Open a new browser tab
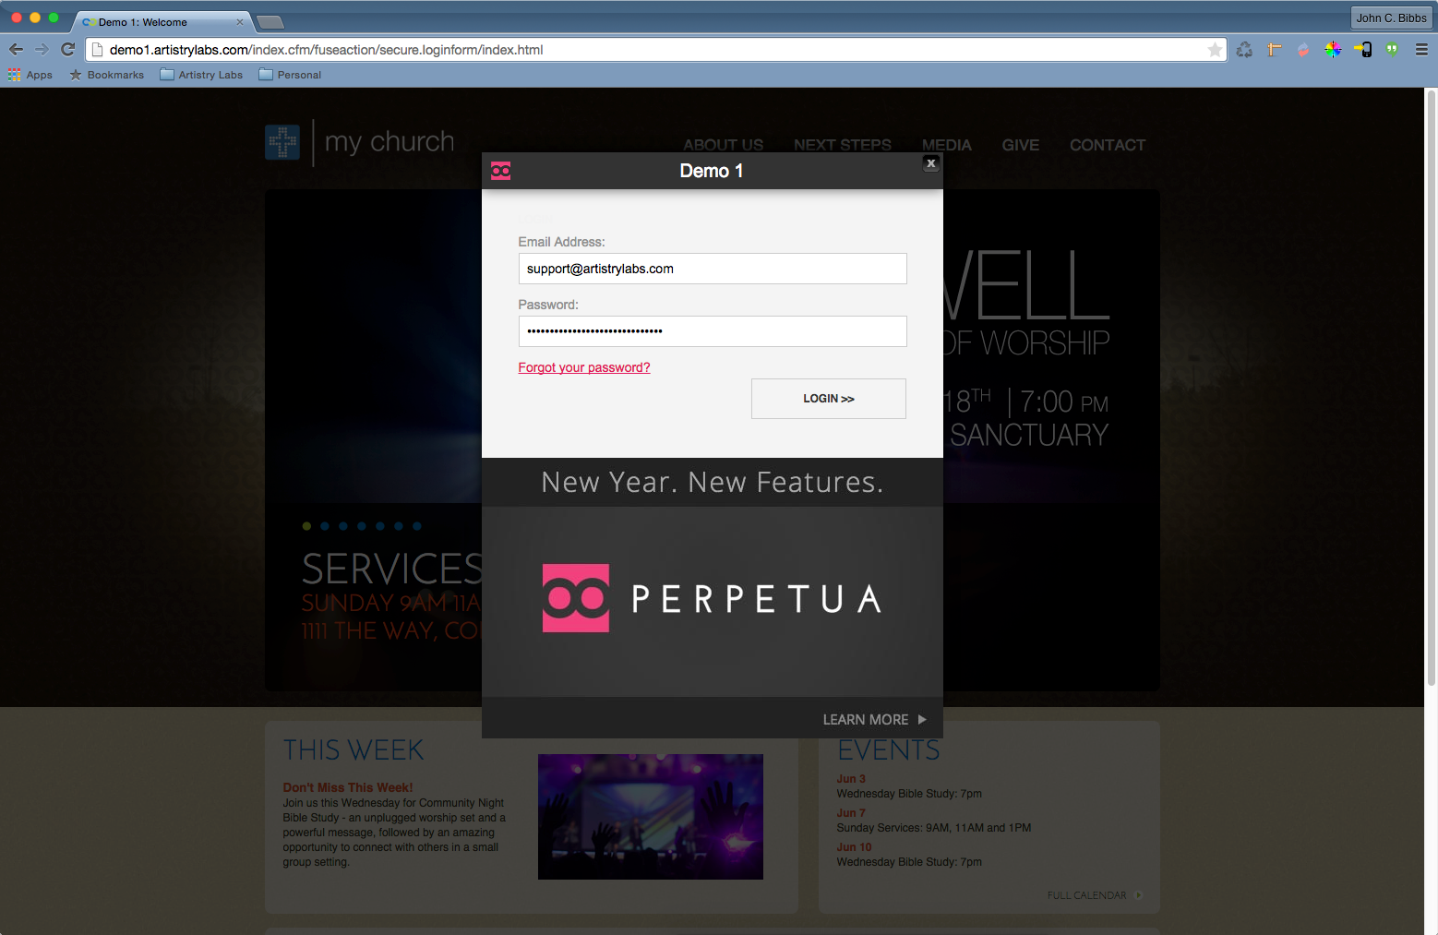 click(270, 22)
